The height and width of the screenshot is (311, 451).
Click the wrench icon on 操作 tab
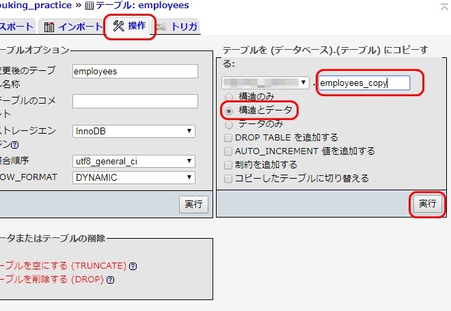pos(118,26)
